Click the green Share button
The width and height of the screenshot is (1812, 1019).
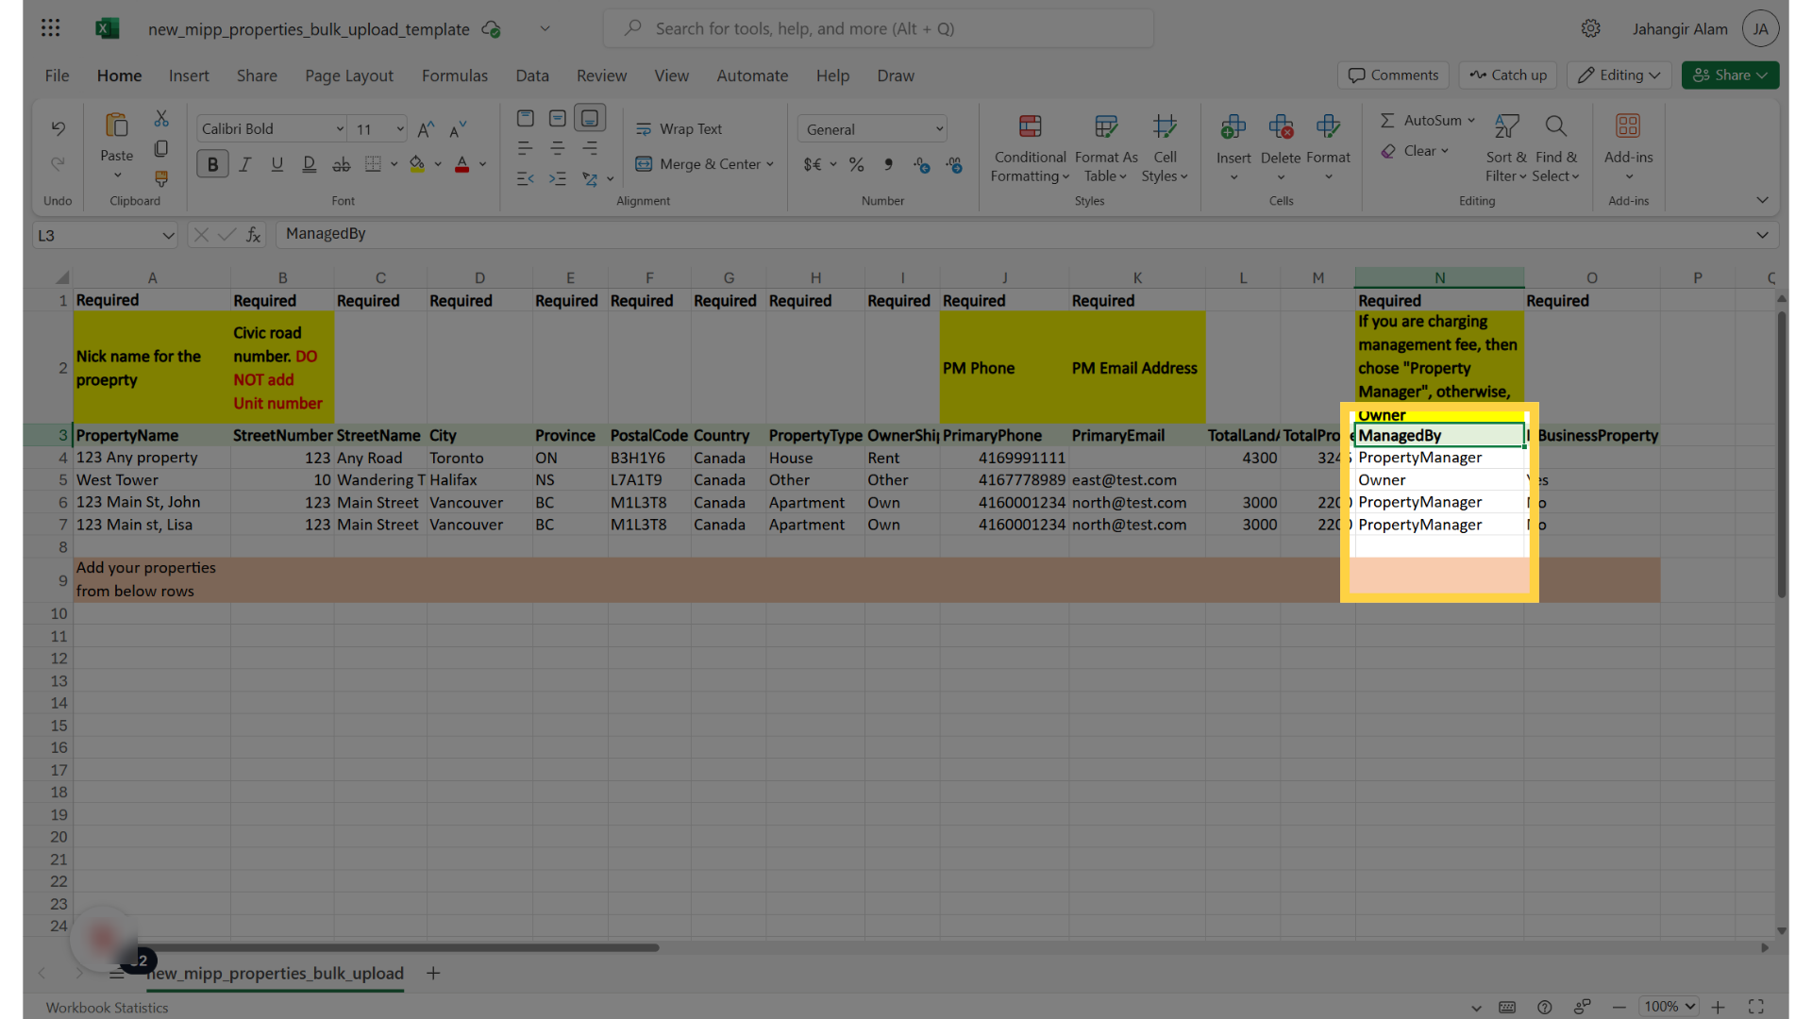pos(1730,75)
